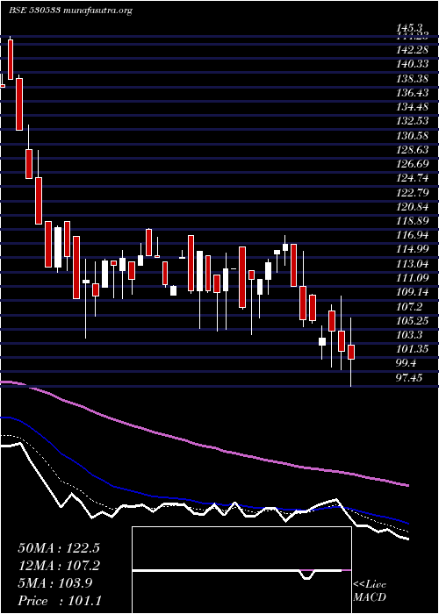Select the 130.58 price level label

(x=412, y=135)
